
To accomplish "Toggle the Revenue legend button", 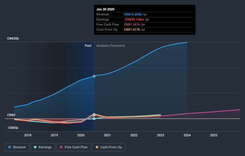I will click(x=17, y=147).
